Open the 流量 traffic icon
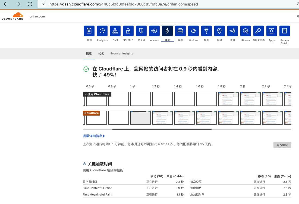The image size is (299, 204). pyautogui.click(x=232, y=31)
